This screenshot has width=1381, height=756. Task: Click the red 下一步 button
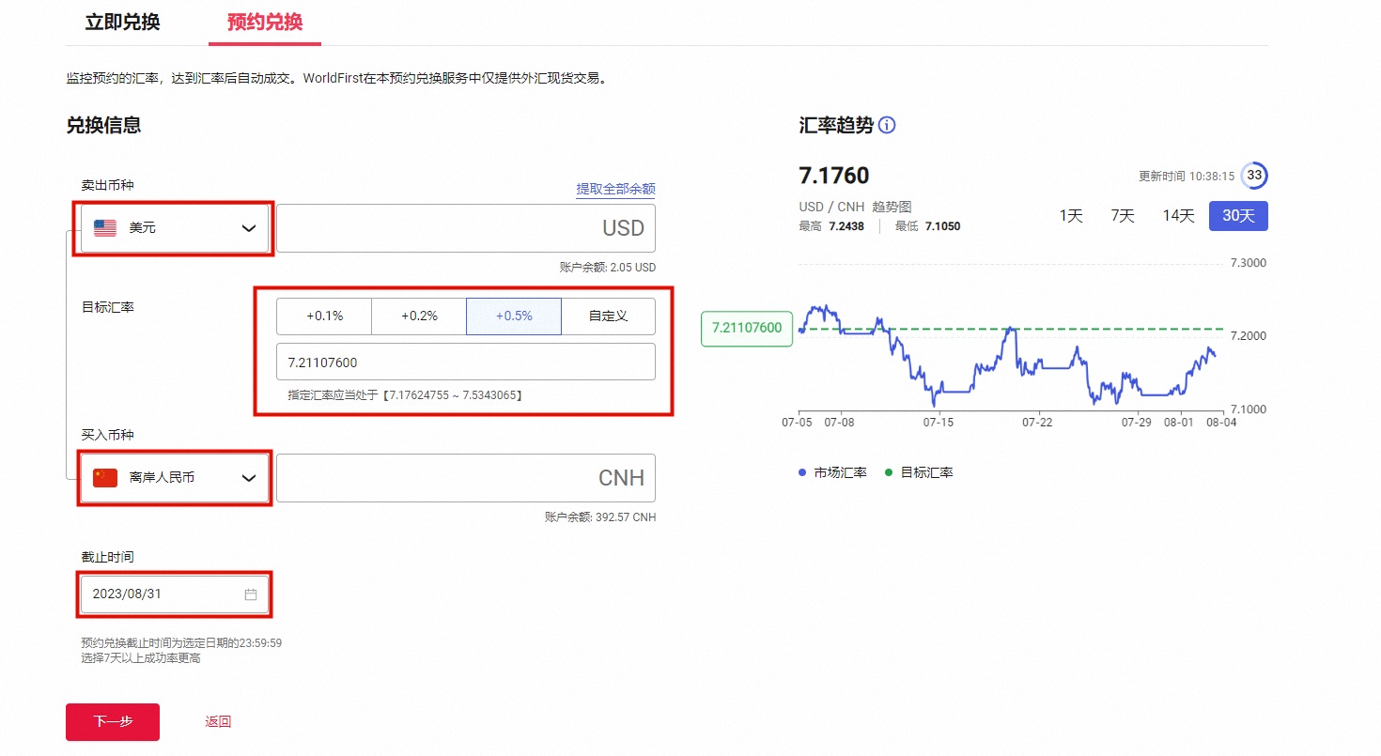113,721
